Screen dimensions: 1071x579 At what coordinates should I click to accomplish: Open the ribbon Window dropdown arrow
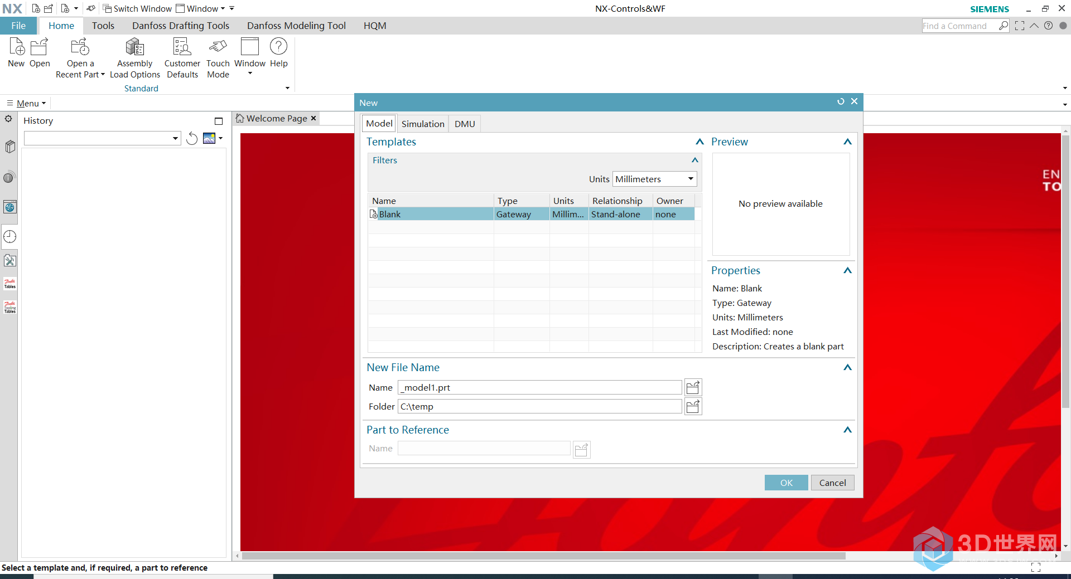pyautogui.click(x=250, y=74)
